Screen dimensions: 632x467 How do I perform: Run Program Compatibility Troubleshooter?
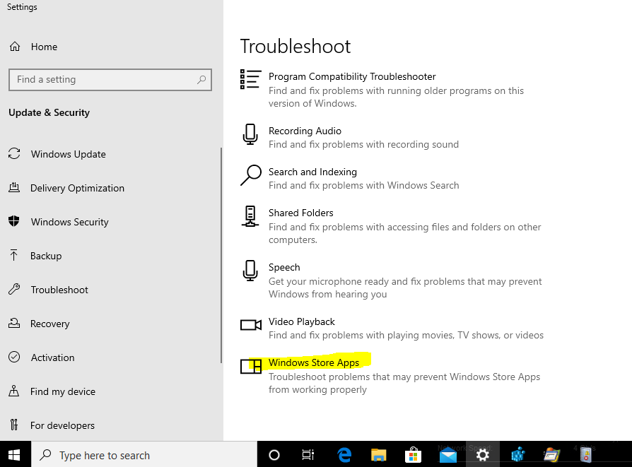click(352, 76)
